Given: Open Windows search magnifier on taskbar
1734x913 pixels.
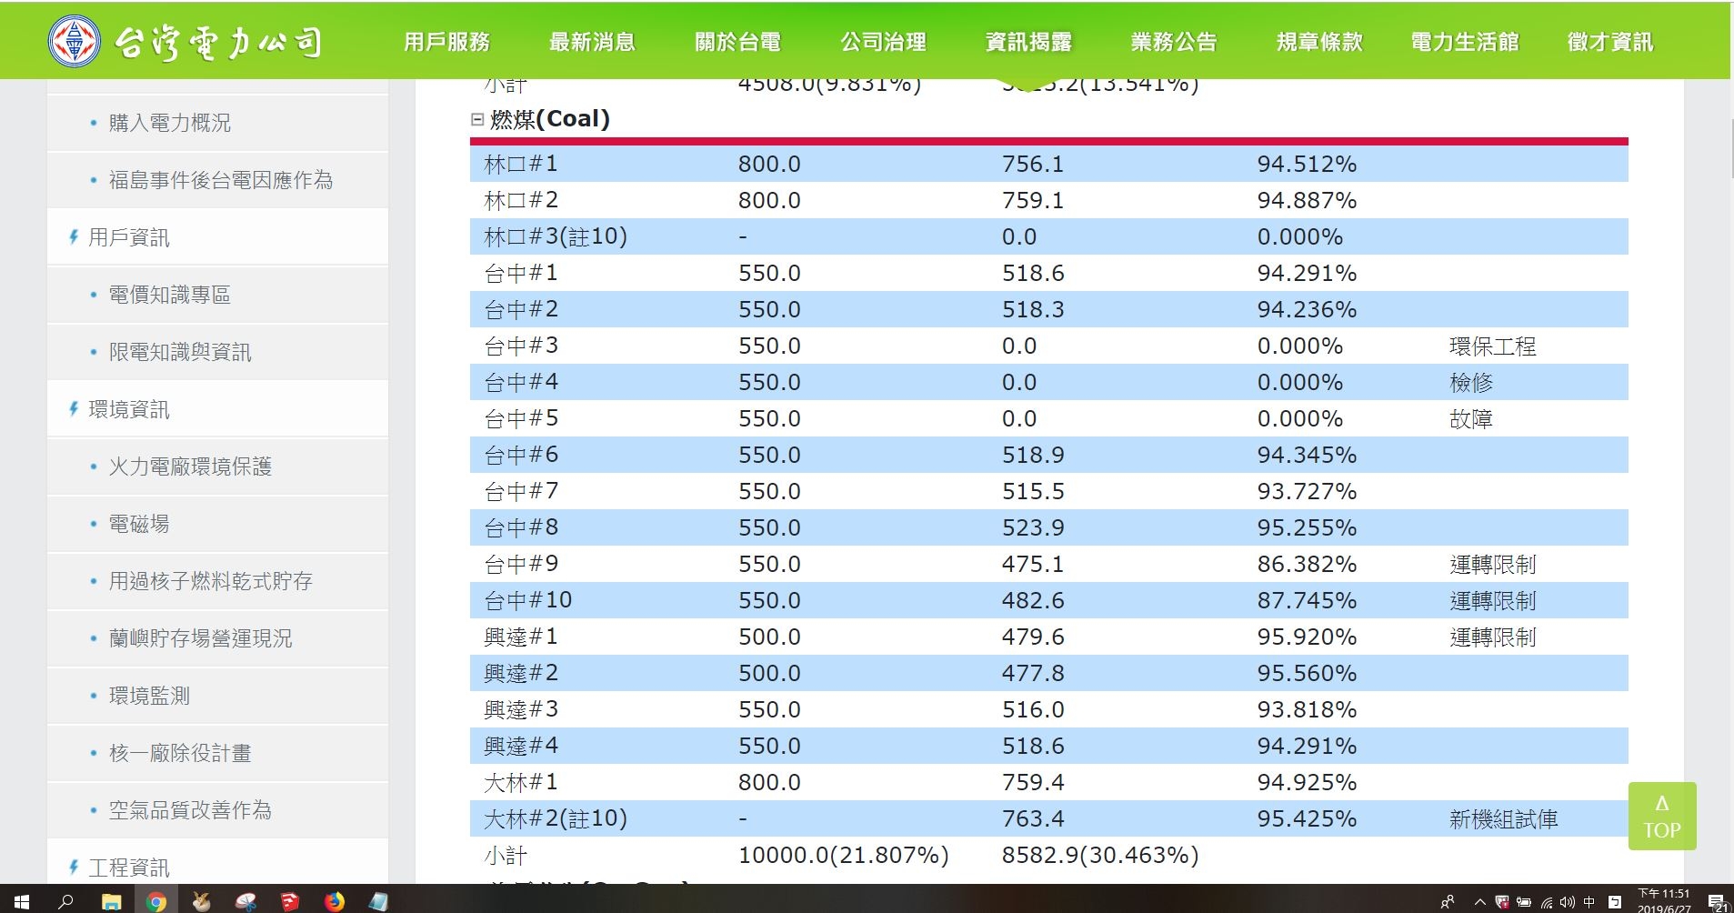Looking at the screenshot, I should [65, 901].
